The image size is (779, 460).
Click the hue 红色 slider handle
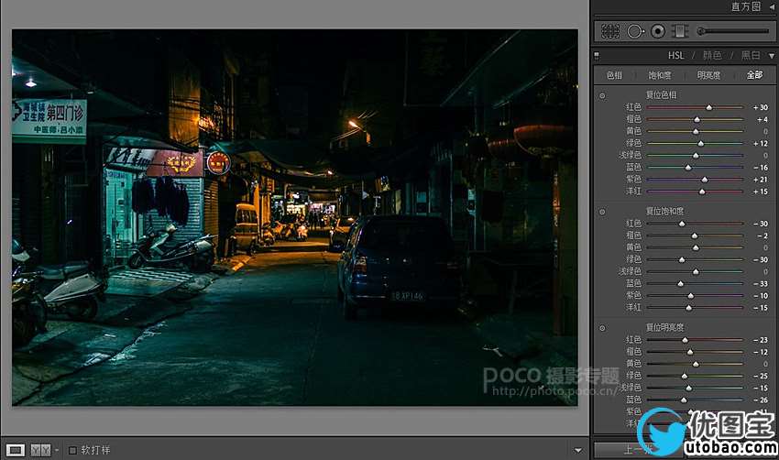tap(709, 107)
